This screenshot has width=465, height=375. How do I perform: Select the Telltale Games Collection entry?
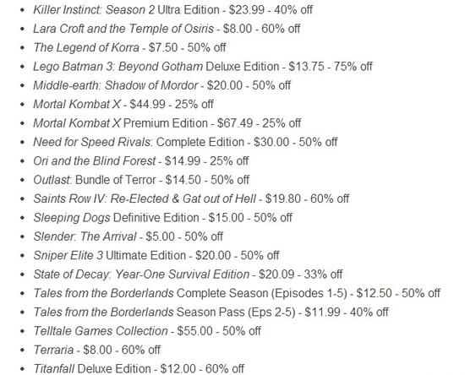147,331
